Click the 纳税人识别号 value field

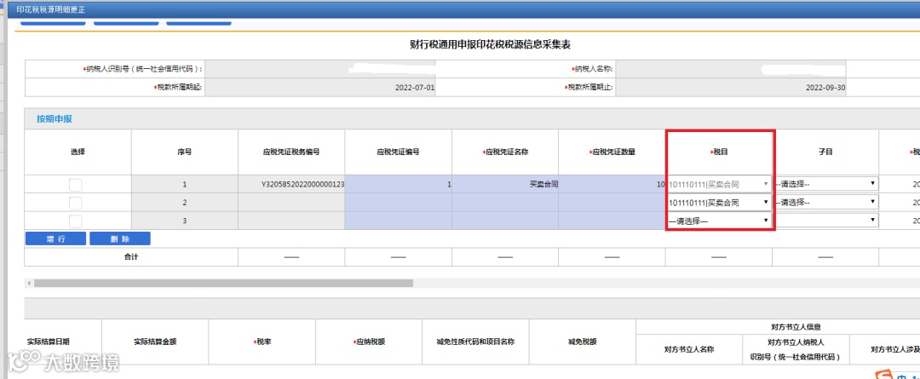[319, 69]
